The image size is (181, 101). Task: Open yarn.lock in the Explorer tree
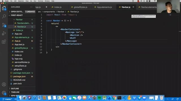point(17,84)
